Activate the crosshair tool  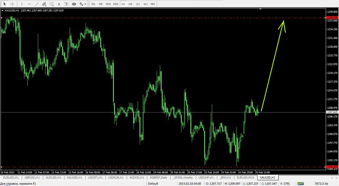click(12, 4)
